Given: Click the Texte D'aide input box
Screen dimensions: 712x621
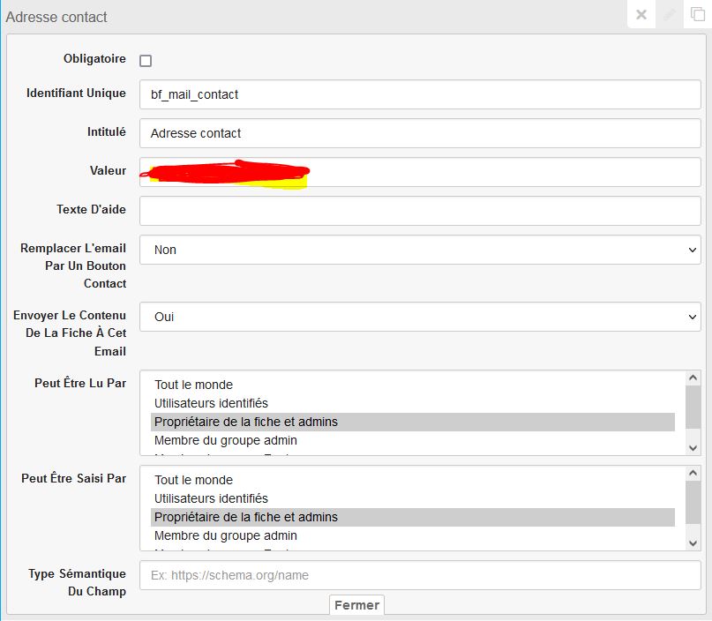Looking at the screenshot, I should 420,211.
